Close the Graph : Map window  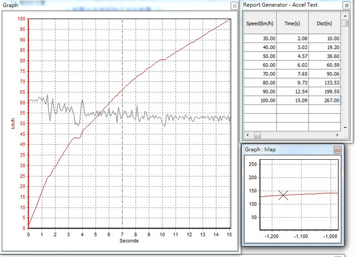coord(337,150)
